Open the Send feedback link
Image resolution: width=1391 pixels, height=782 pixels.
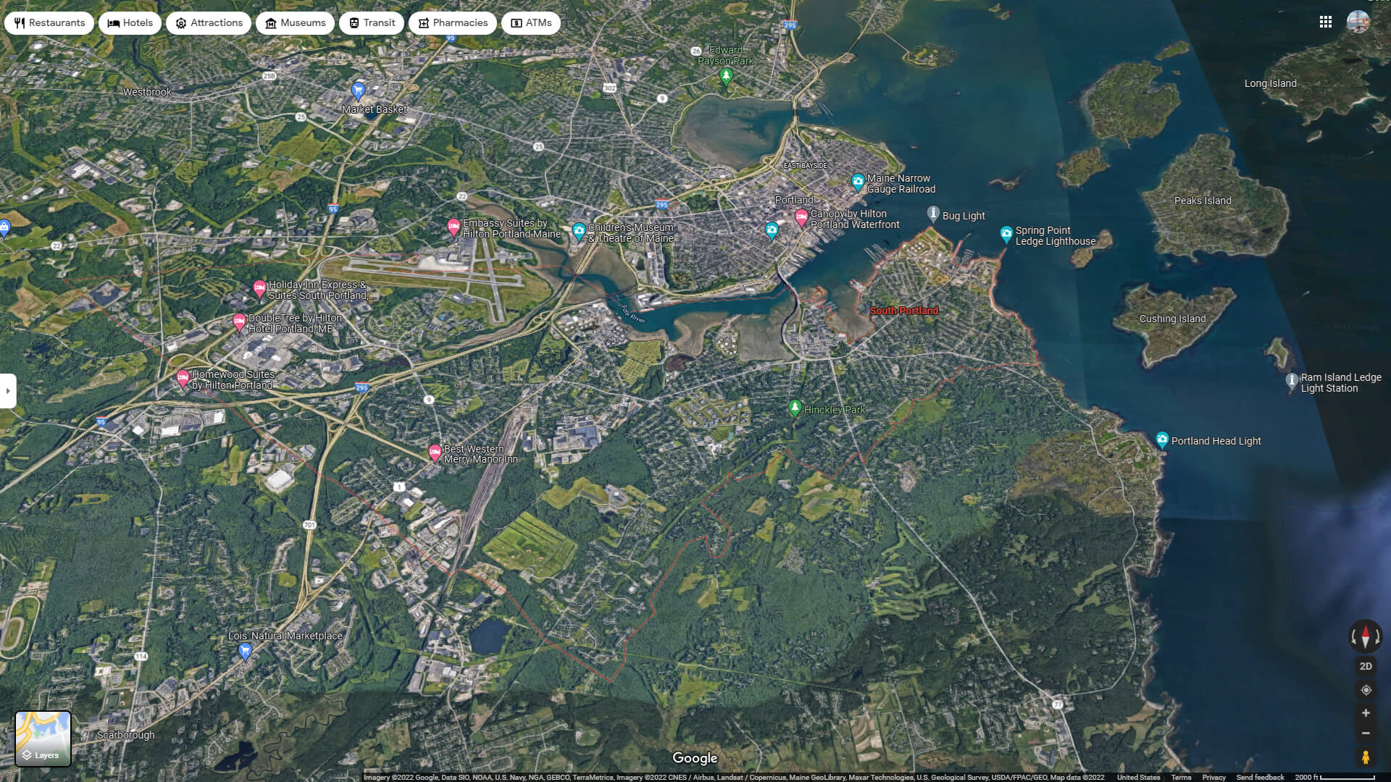[1260, 777]
